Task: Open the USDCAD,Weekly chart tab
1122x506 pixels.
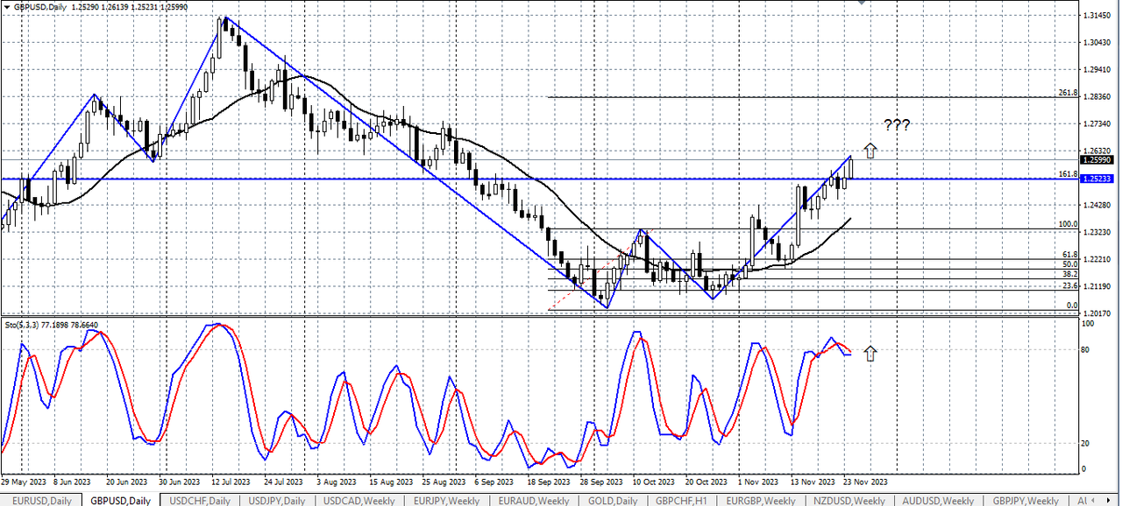Action: (359, 500)
